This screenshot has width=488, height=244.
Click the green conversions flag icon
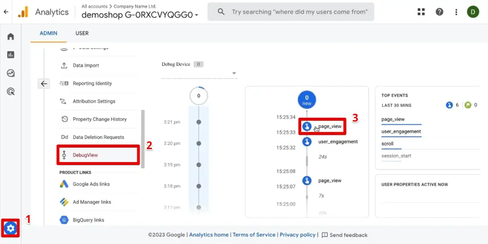(468, 105)
